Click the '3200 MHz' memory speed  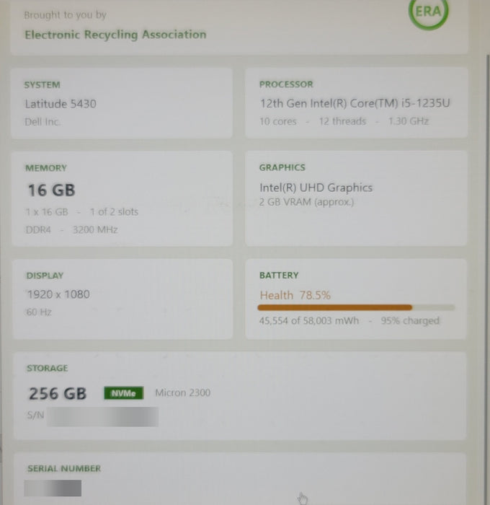click(x=95, y=229)
